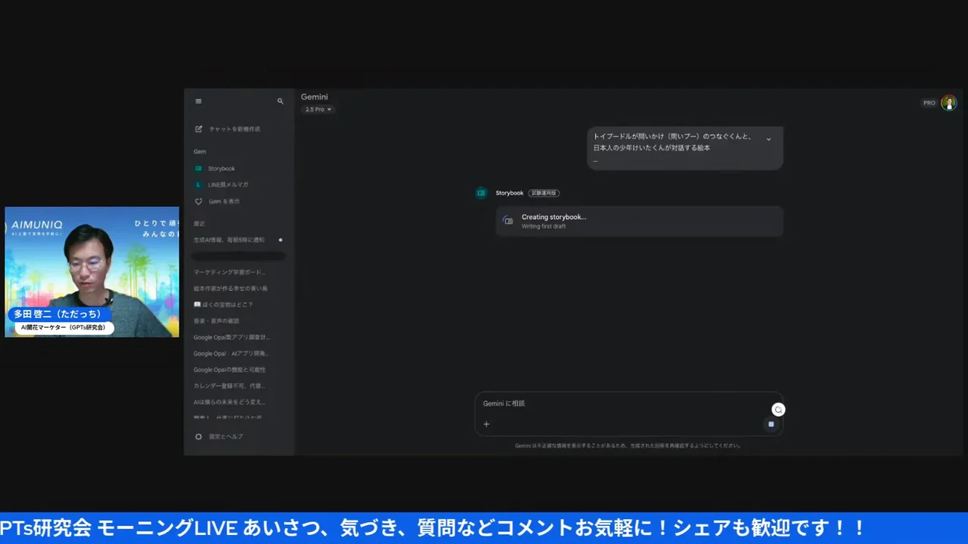
Task: Click the user prompt text bubble
Action: point(685,148)
